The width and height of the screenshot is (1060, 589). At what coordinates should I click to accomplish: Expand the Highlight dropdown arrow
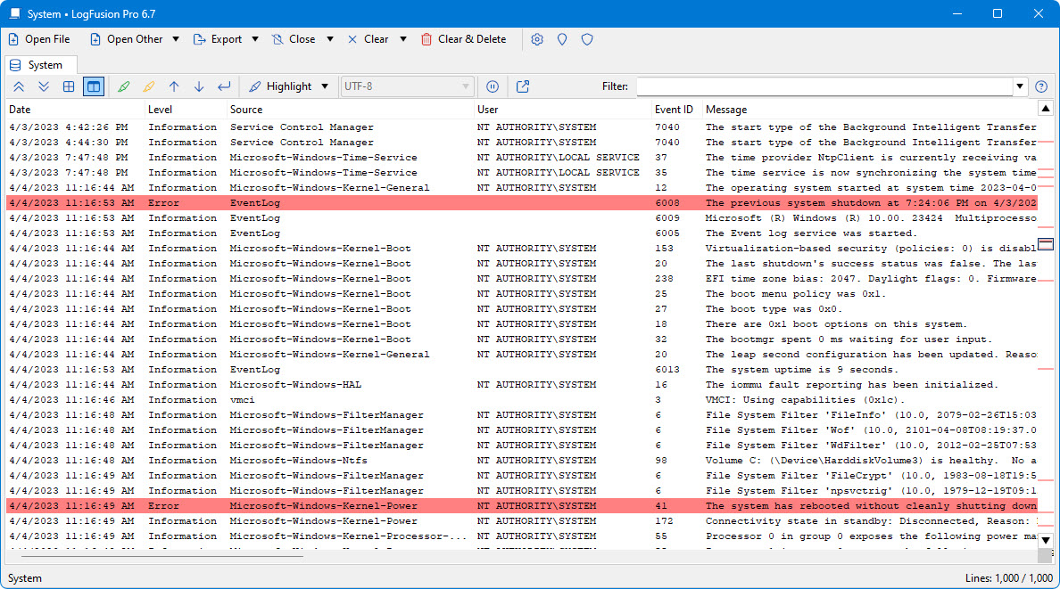click(x=325, y=86)
